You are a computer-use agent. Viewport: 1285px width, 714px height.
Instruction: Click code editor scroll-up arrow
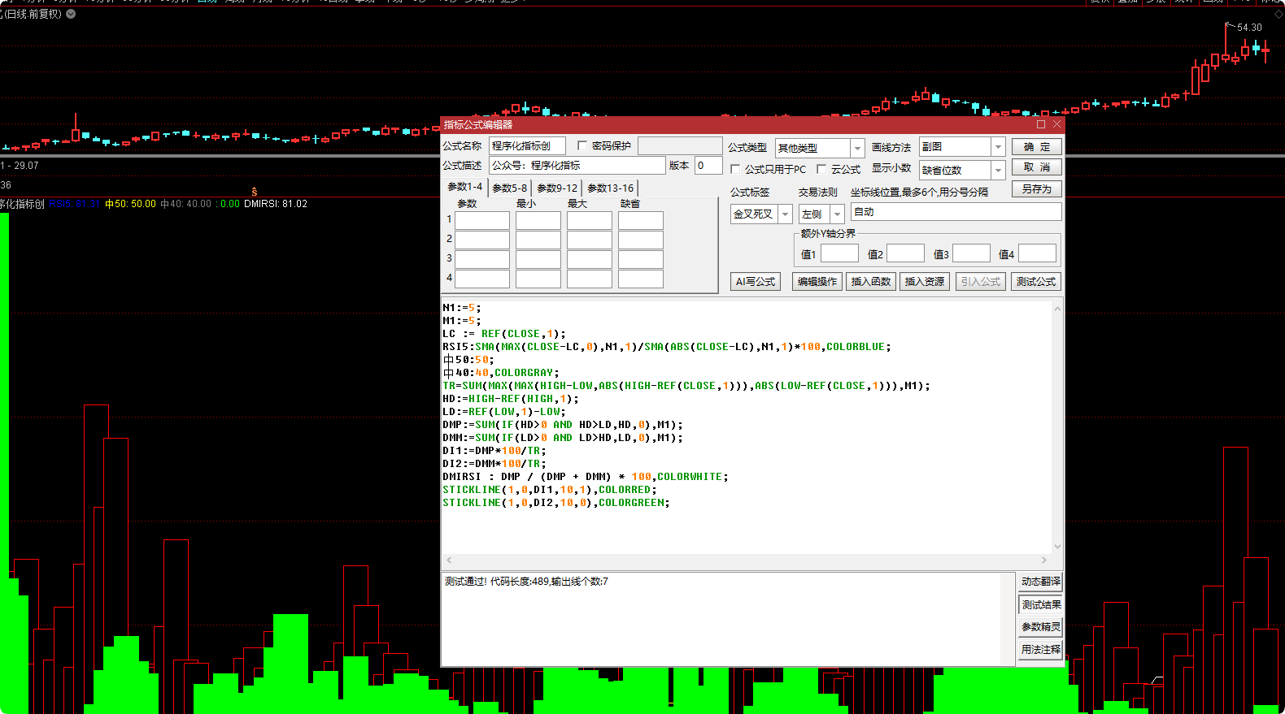(x=1057, y=309)
